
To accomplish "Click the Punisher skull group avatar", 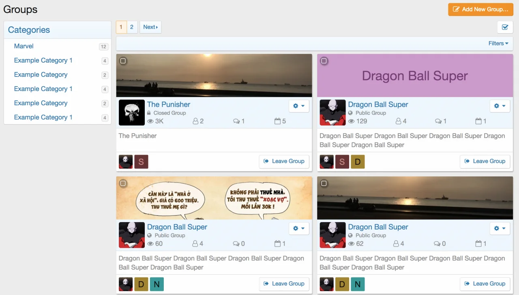I will (x=132, y=112).
